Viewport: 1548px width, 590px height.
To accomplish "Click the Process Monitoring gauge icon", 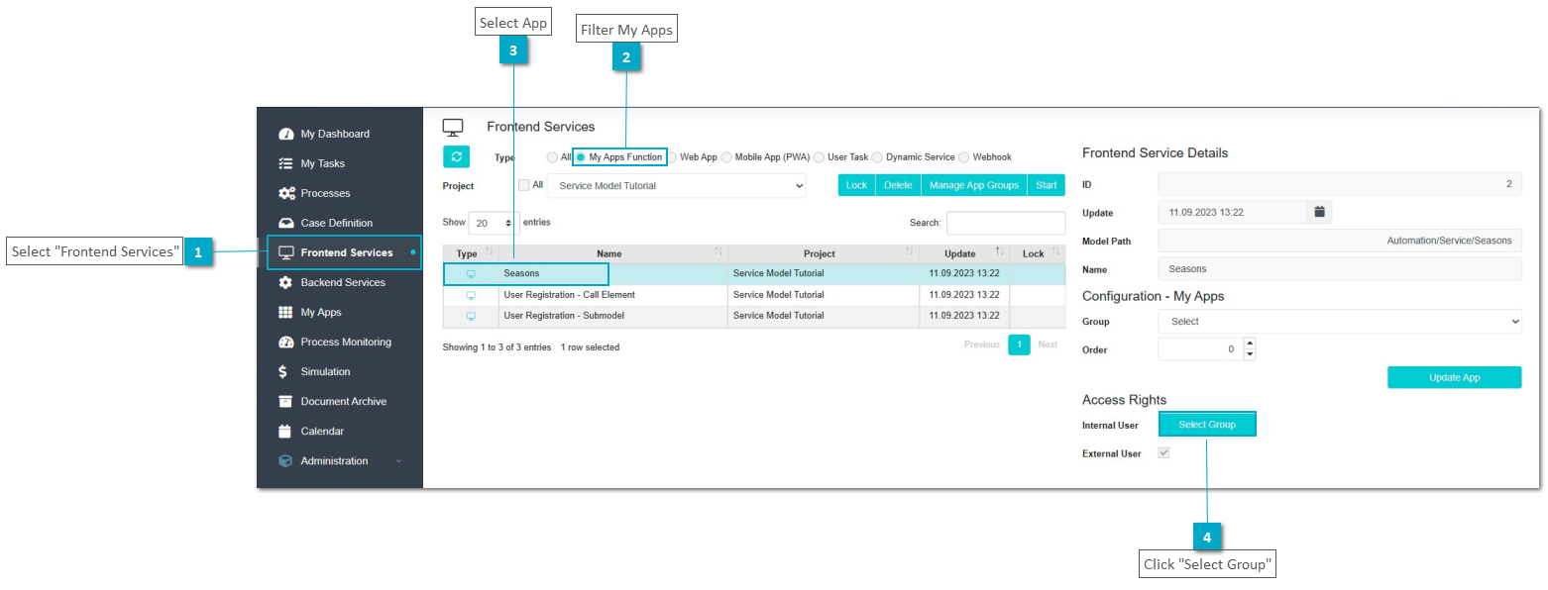I will click(286, 342).
